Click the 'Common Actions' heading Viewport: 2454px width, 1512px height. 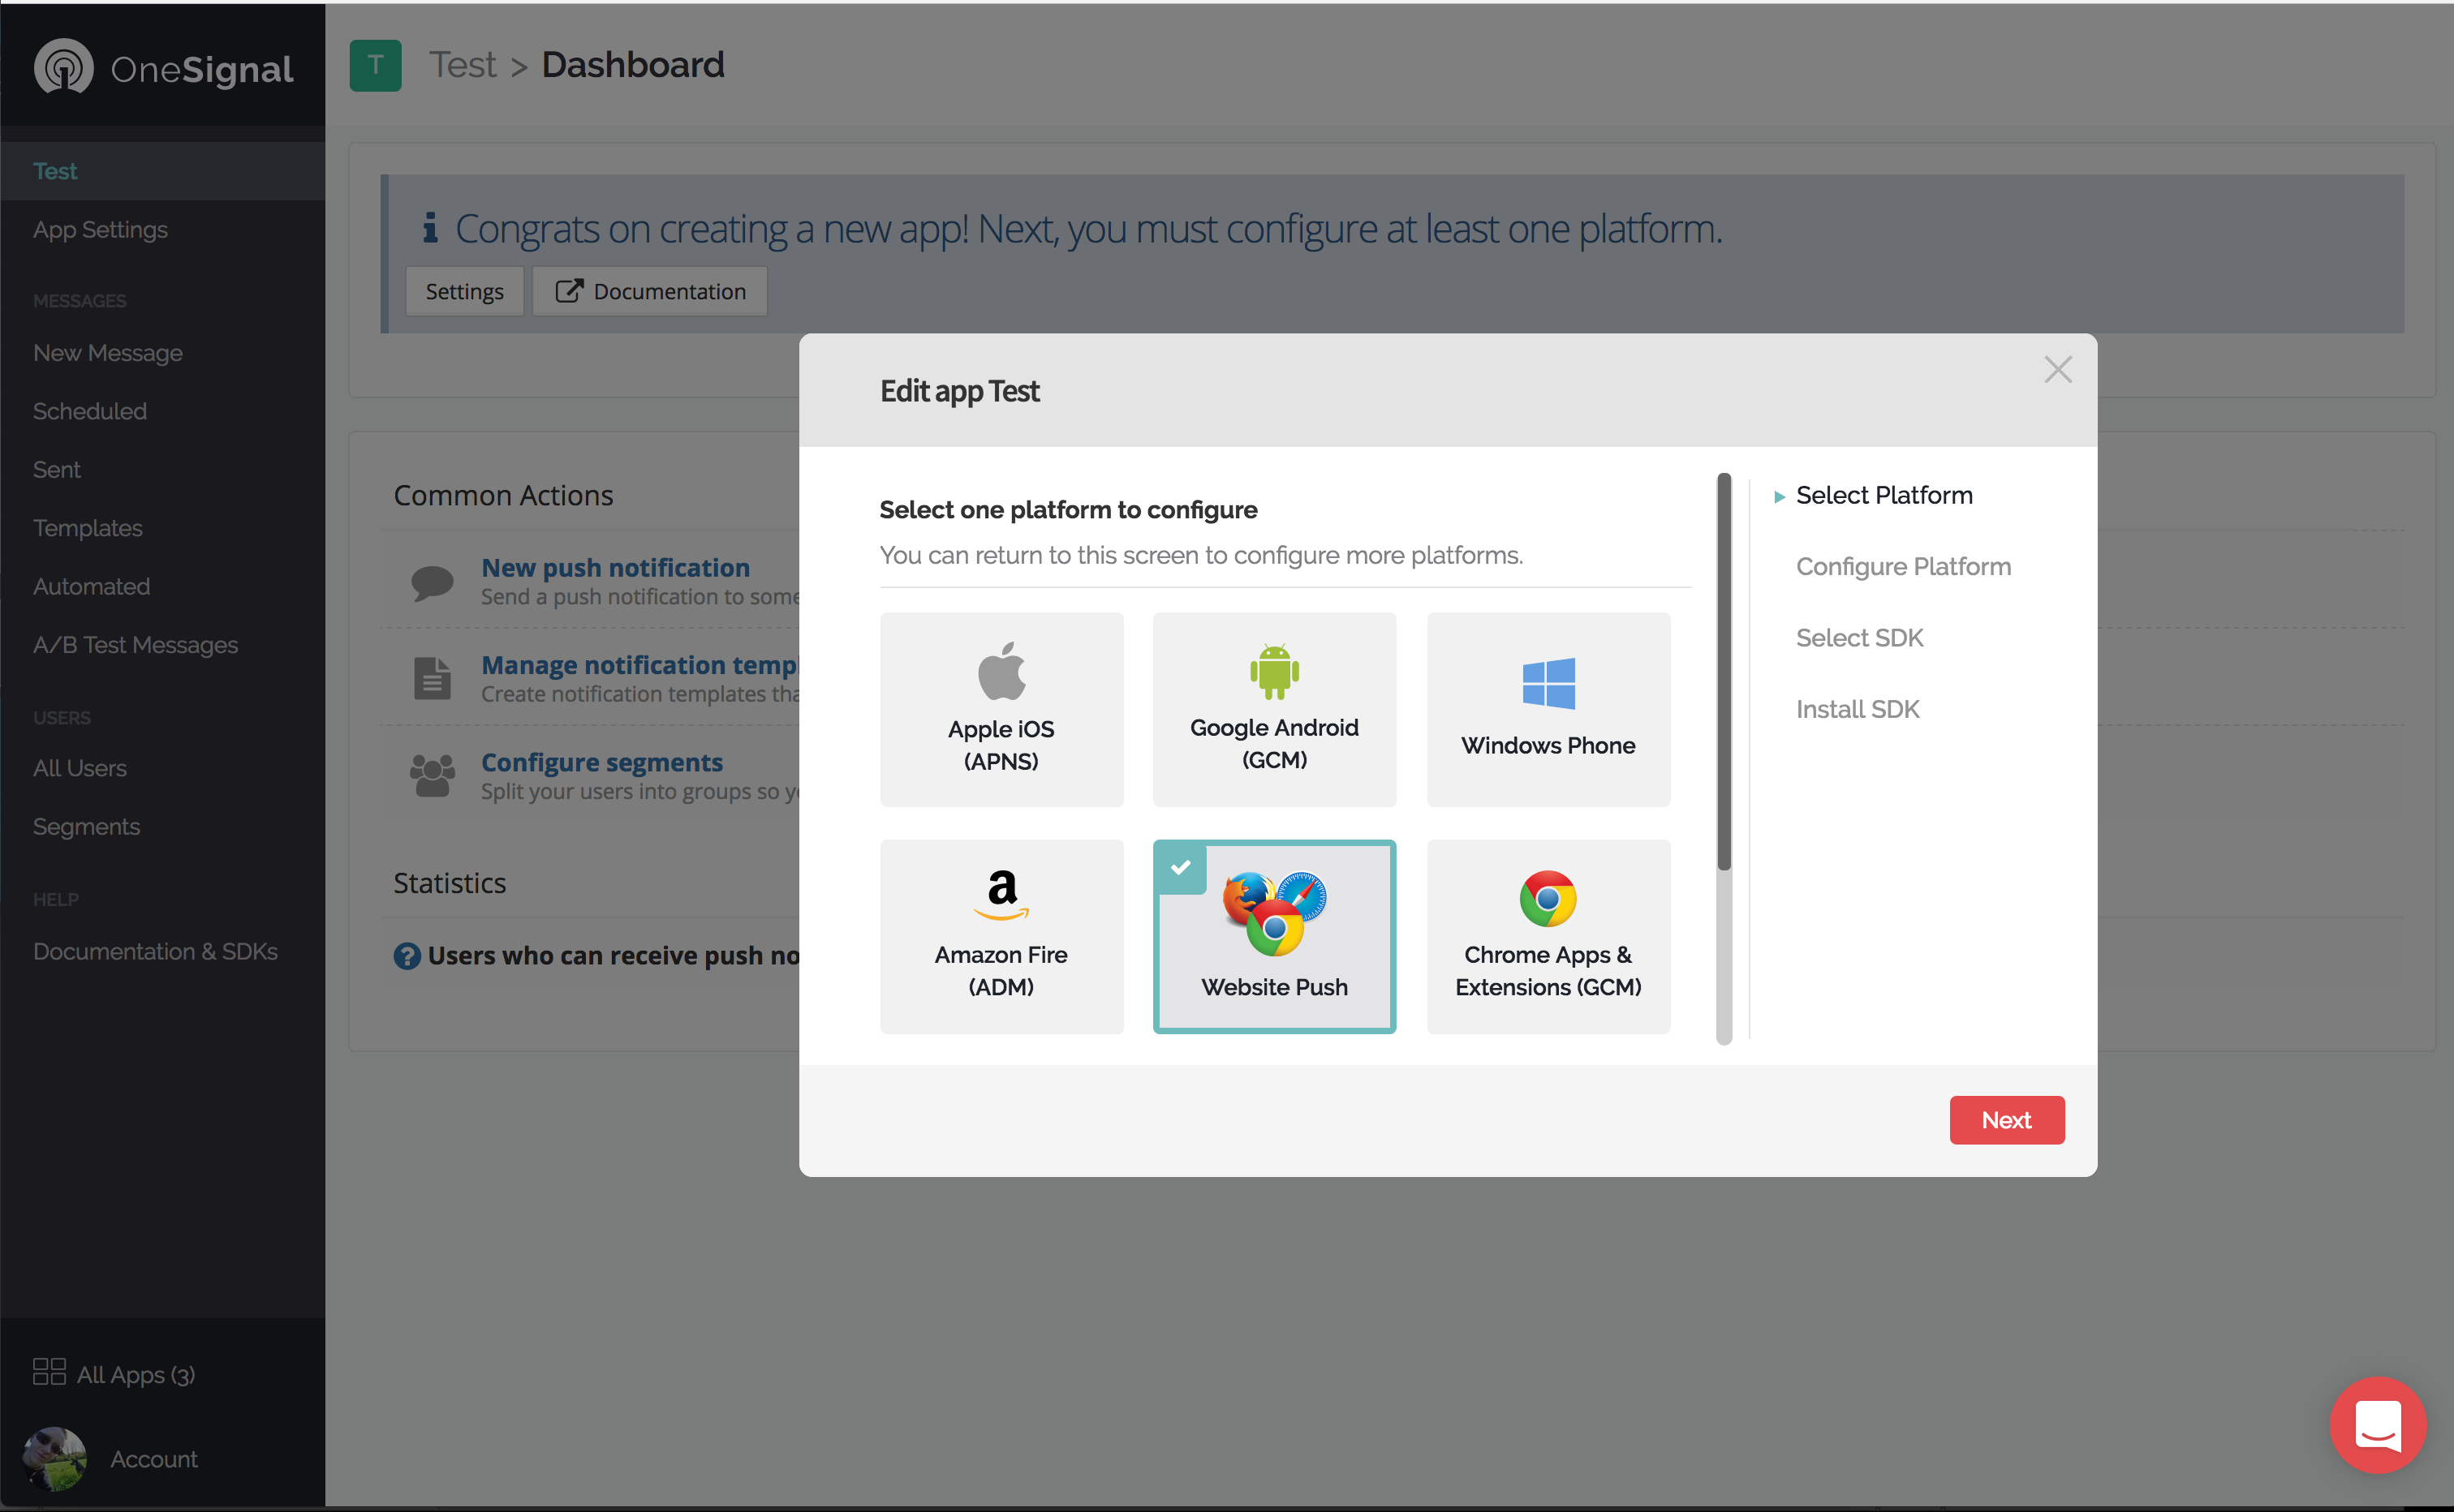[x=503, y=495]
